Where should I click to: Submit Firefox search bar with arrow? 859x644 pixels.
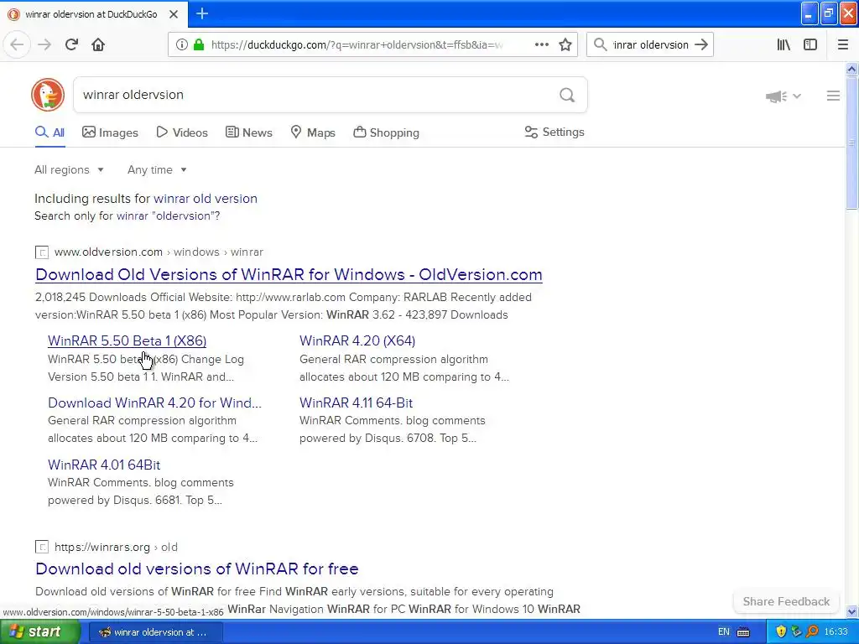point(700,45)
